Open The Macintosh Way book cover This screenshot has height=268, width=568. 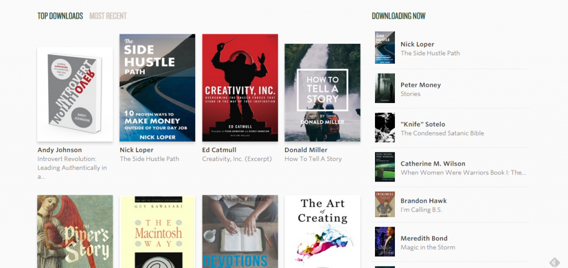point(157,231)
